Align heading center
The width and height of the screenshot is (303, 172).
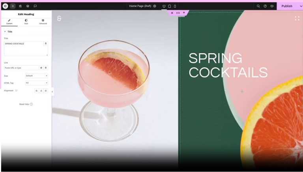pyautogui.click(x=41, y=91)
